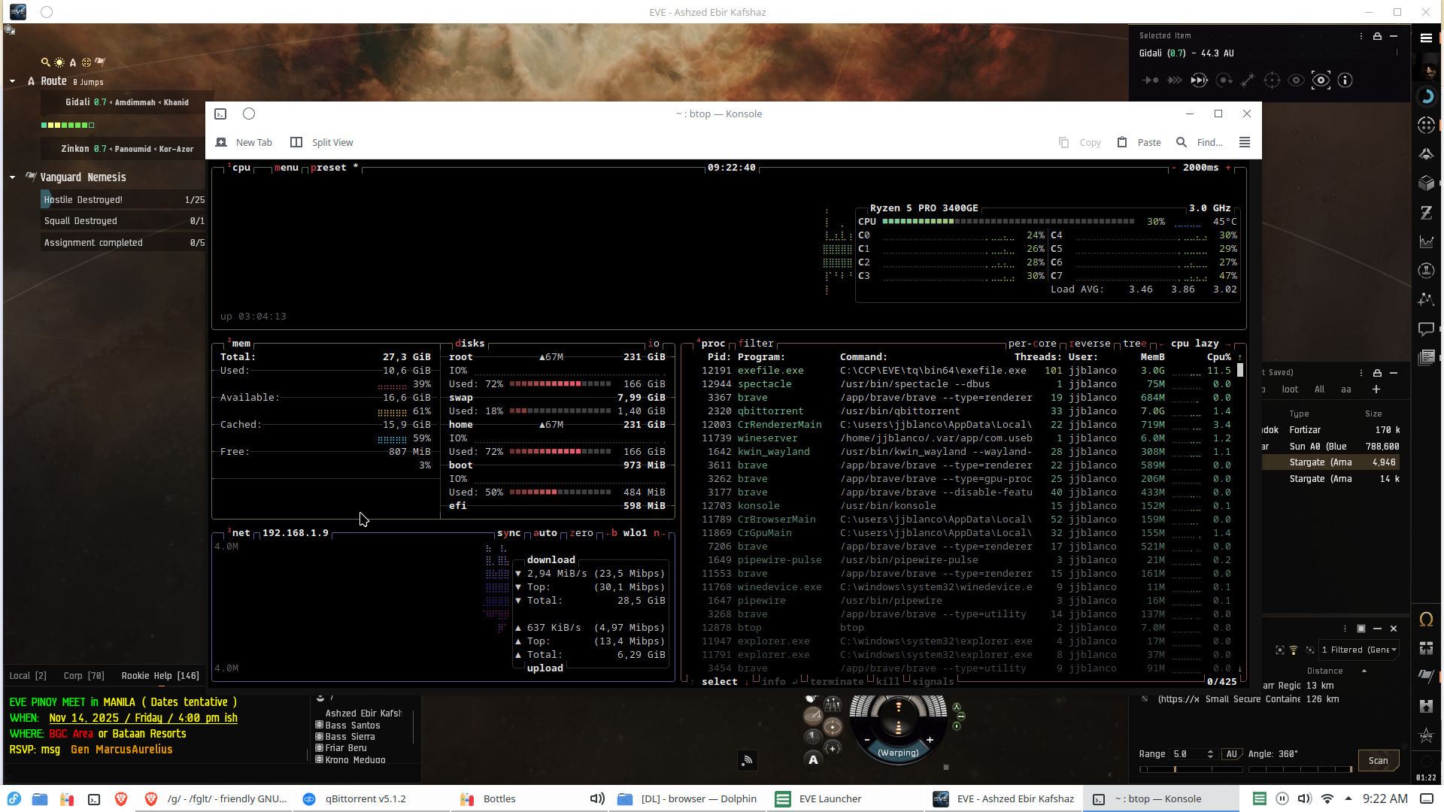Toggle io mode in btop disks box
The width and height of the screenshot is (1444, 812).
[x=654, y=344]
